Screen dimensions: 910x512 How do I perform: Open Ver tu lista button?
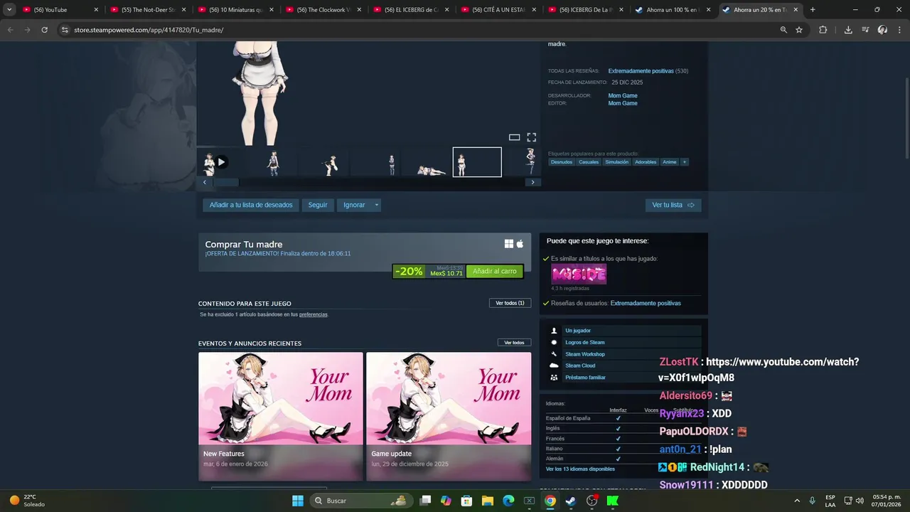[673, 205]
